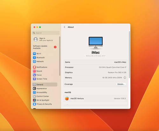Click the Coverage label
This screenshot has width=159, height=131.
[x=69, y=84]
